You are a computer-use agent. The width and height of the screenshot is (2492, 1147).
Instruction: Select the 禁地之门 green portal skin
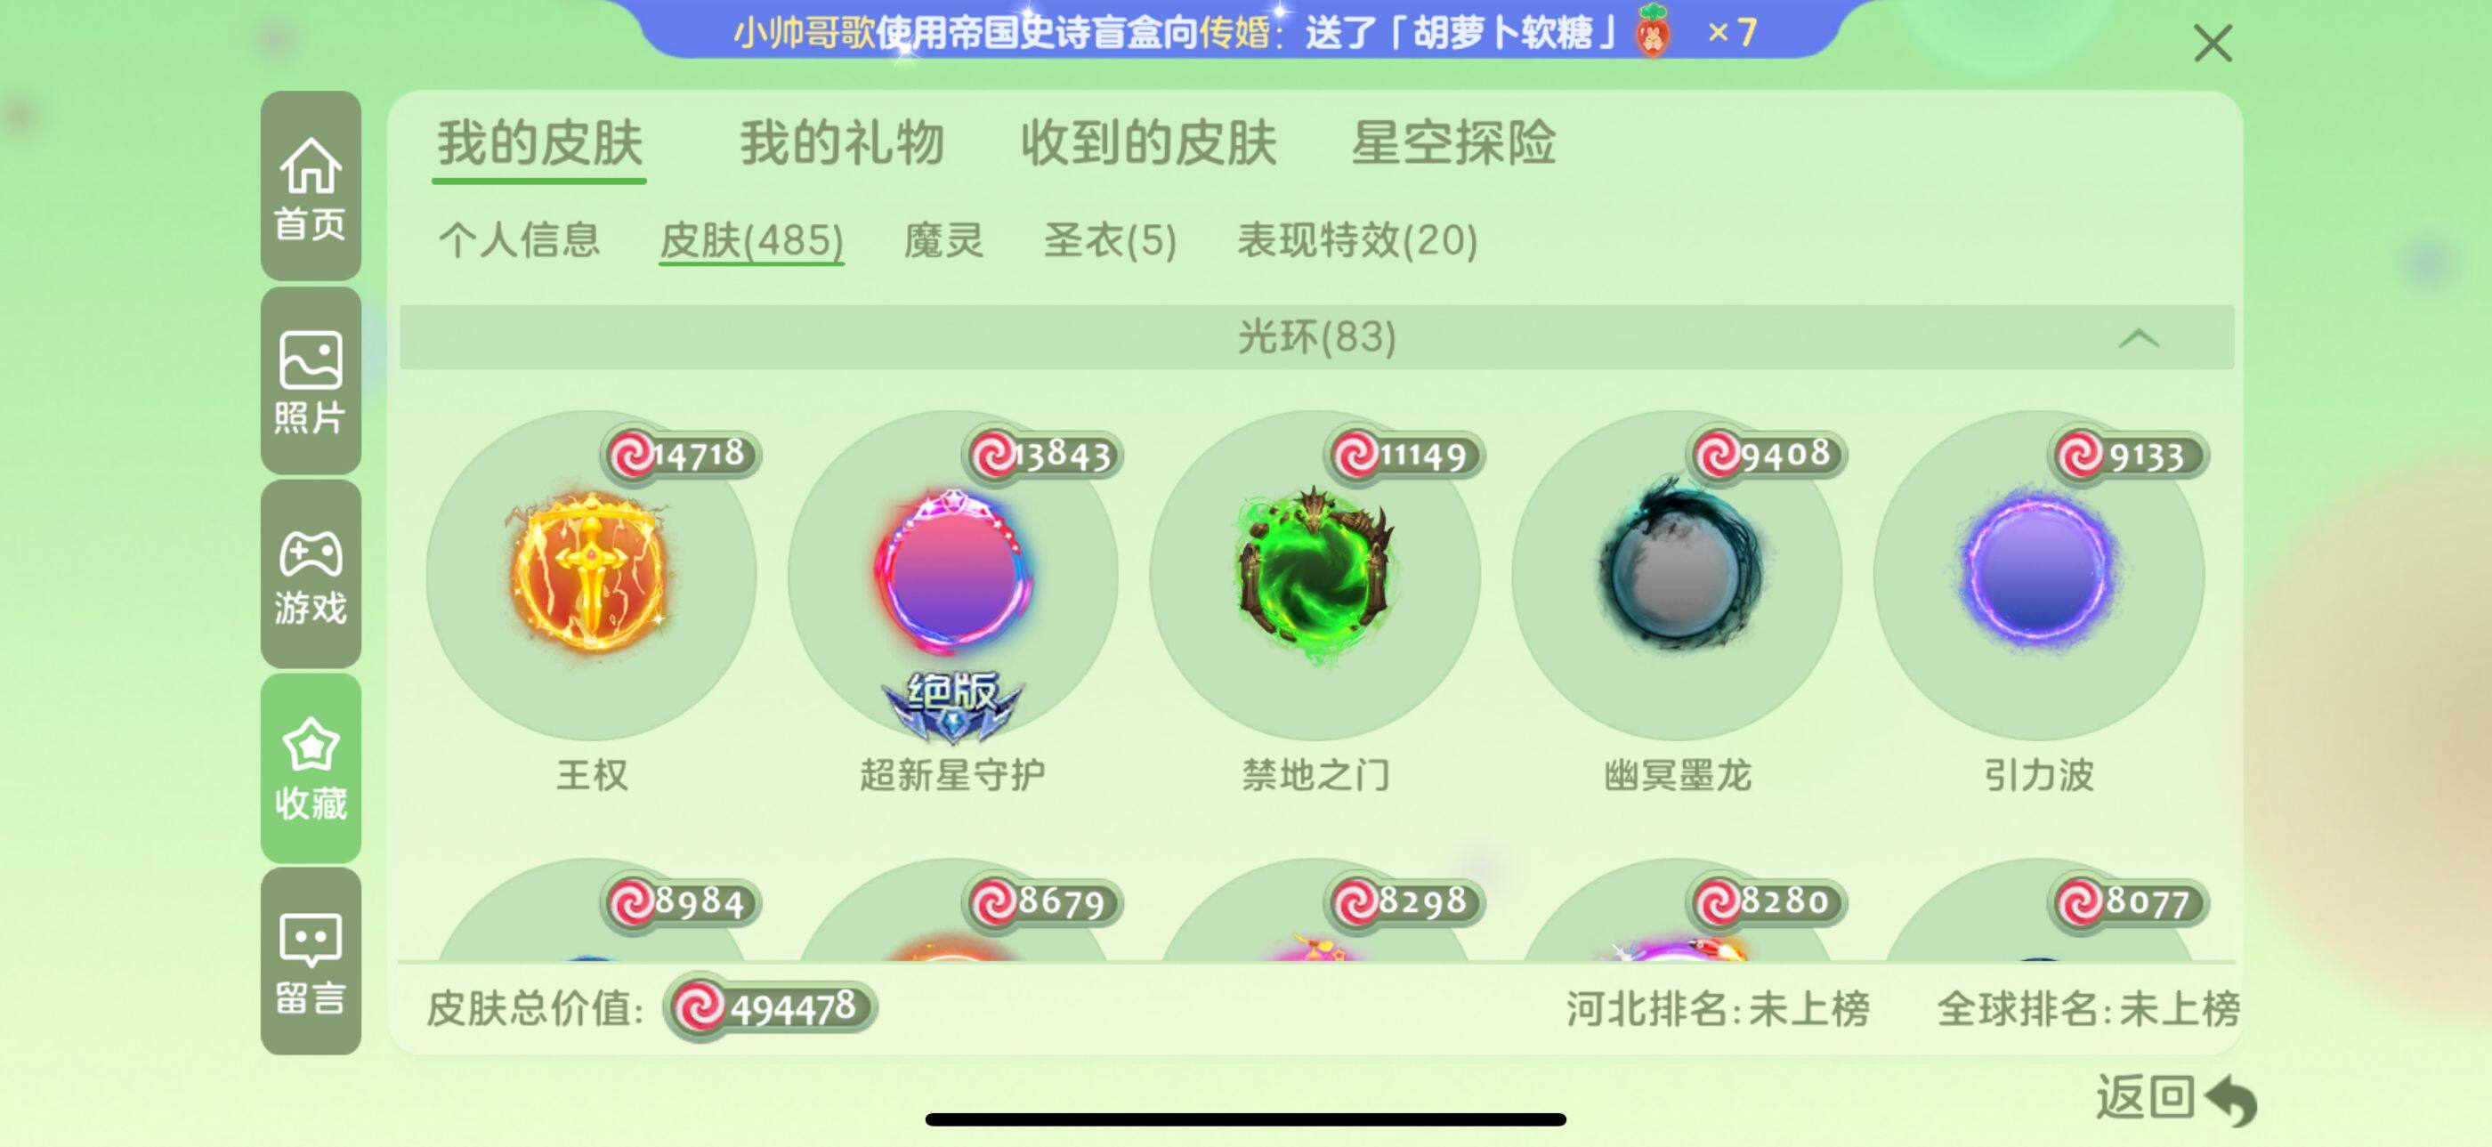pos(1315,577)
